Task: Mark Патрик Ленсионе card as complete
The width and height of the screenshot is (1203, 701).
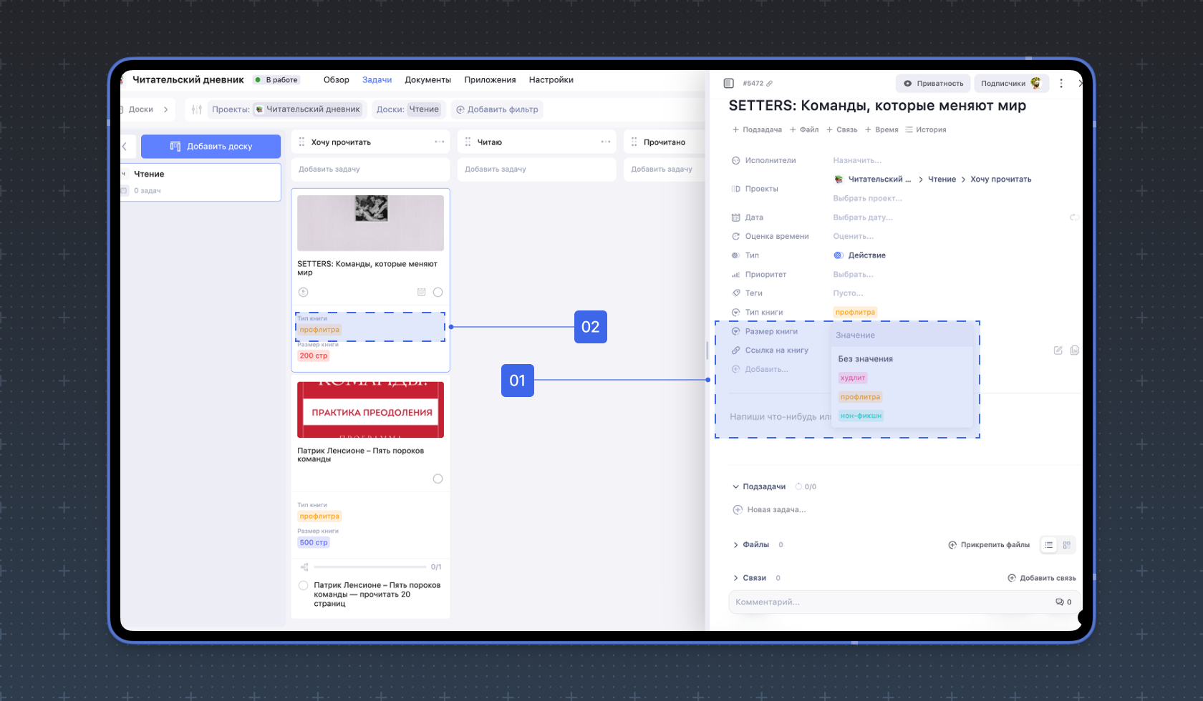Action: point(438,479)
